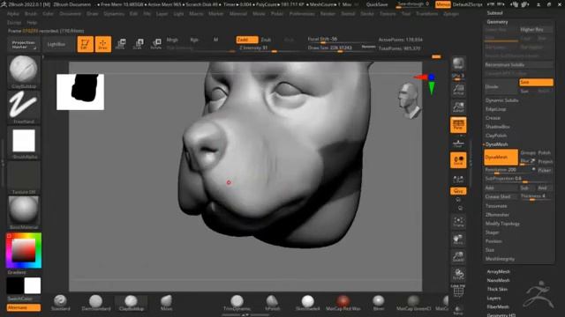This screenshot has height=317, width=565.
Task: Click the L.Sym icon
Action: pos(458,179)
